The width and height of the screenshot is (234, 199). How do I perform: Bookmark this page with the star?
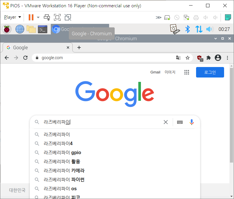tap(188, 58)
